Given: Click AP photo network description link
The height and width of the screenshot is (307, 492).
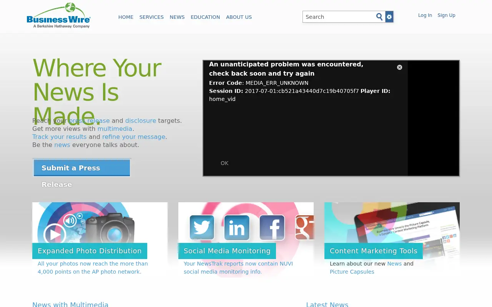Looking at the screenshot, I should pos(93,268).
